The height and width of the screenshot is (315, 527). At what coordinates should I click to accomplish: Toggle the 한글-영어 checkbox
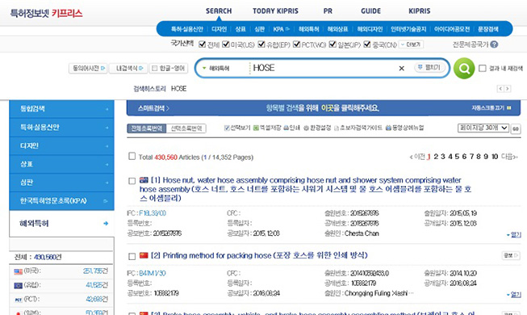[x=155, y=69]
